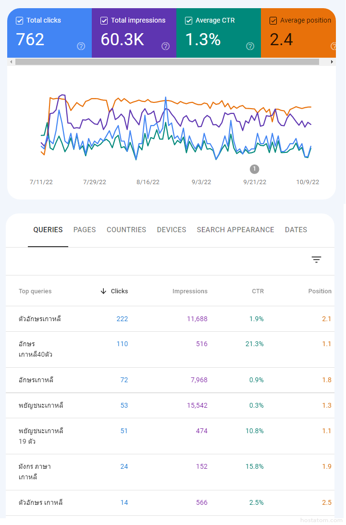Click help icon on Total impressions card
The image size is (346, 525).
tap(165, 46)
